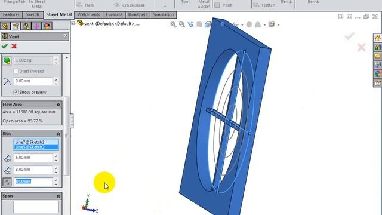Open the Hide/Show Items dropdown arrow
The width and height of the screenshot is (382, 215).
tap(242, 25)
